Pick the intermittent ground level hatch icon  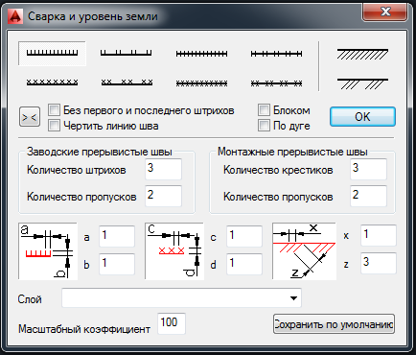pos(362,83)
